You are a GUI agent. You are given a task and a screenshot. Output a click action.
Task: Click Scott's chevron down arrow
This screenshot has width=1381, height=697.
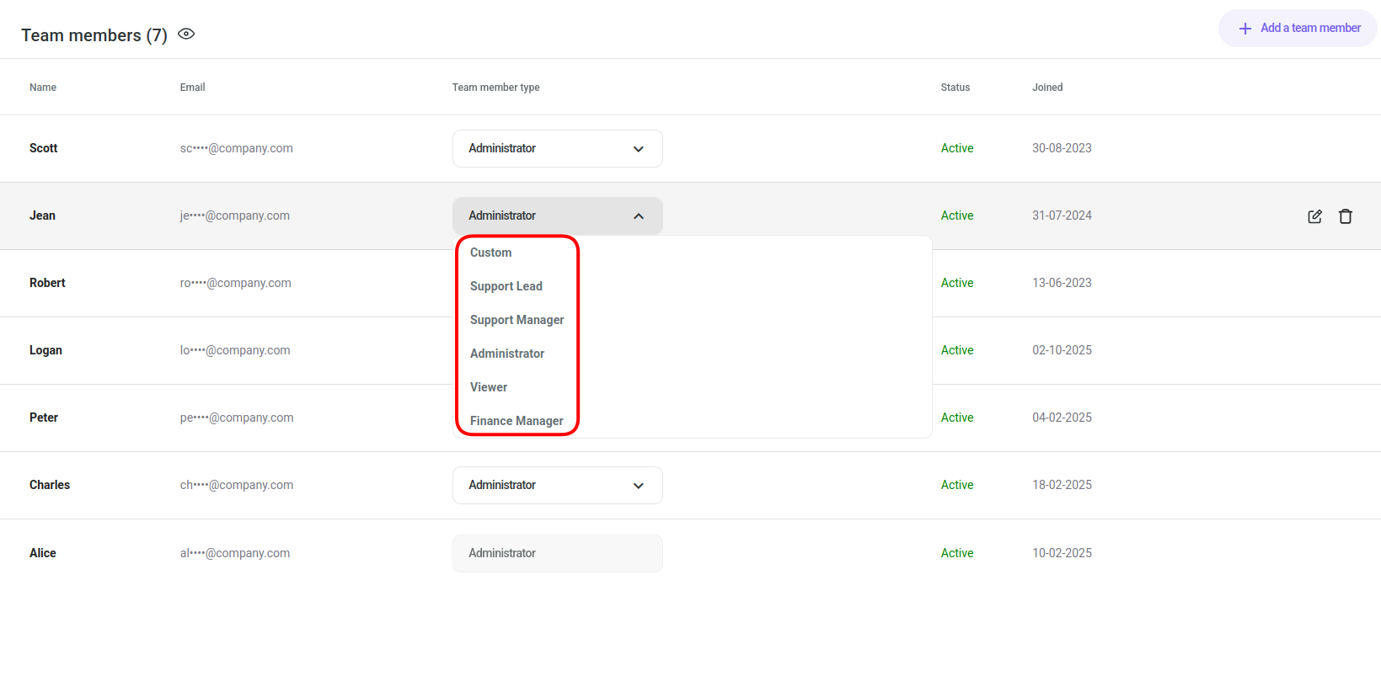point(639,149)
